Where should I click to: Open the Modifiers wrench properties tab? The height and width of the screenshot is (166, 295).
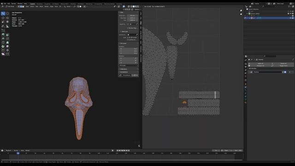click(246, 87)
